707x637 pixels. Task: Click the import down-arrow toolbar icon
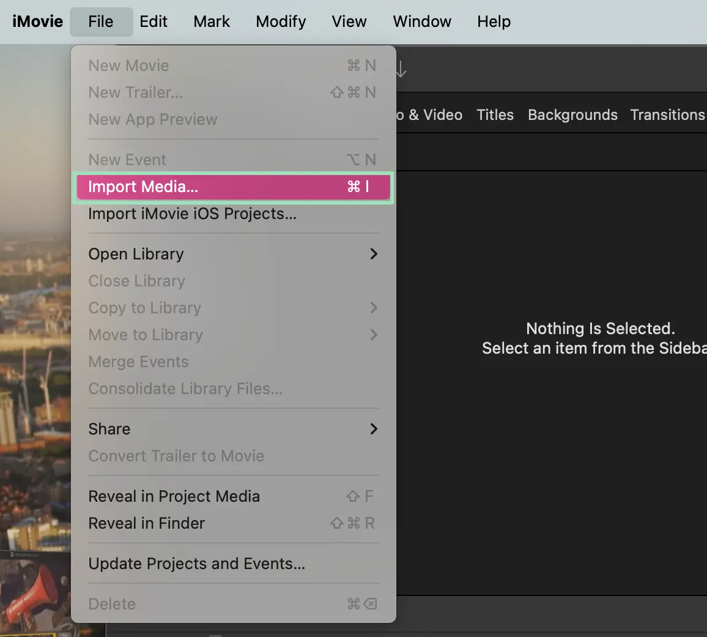[401, 70]
